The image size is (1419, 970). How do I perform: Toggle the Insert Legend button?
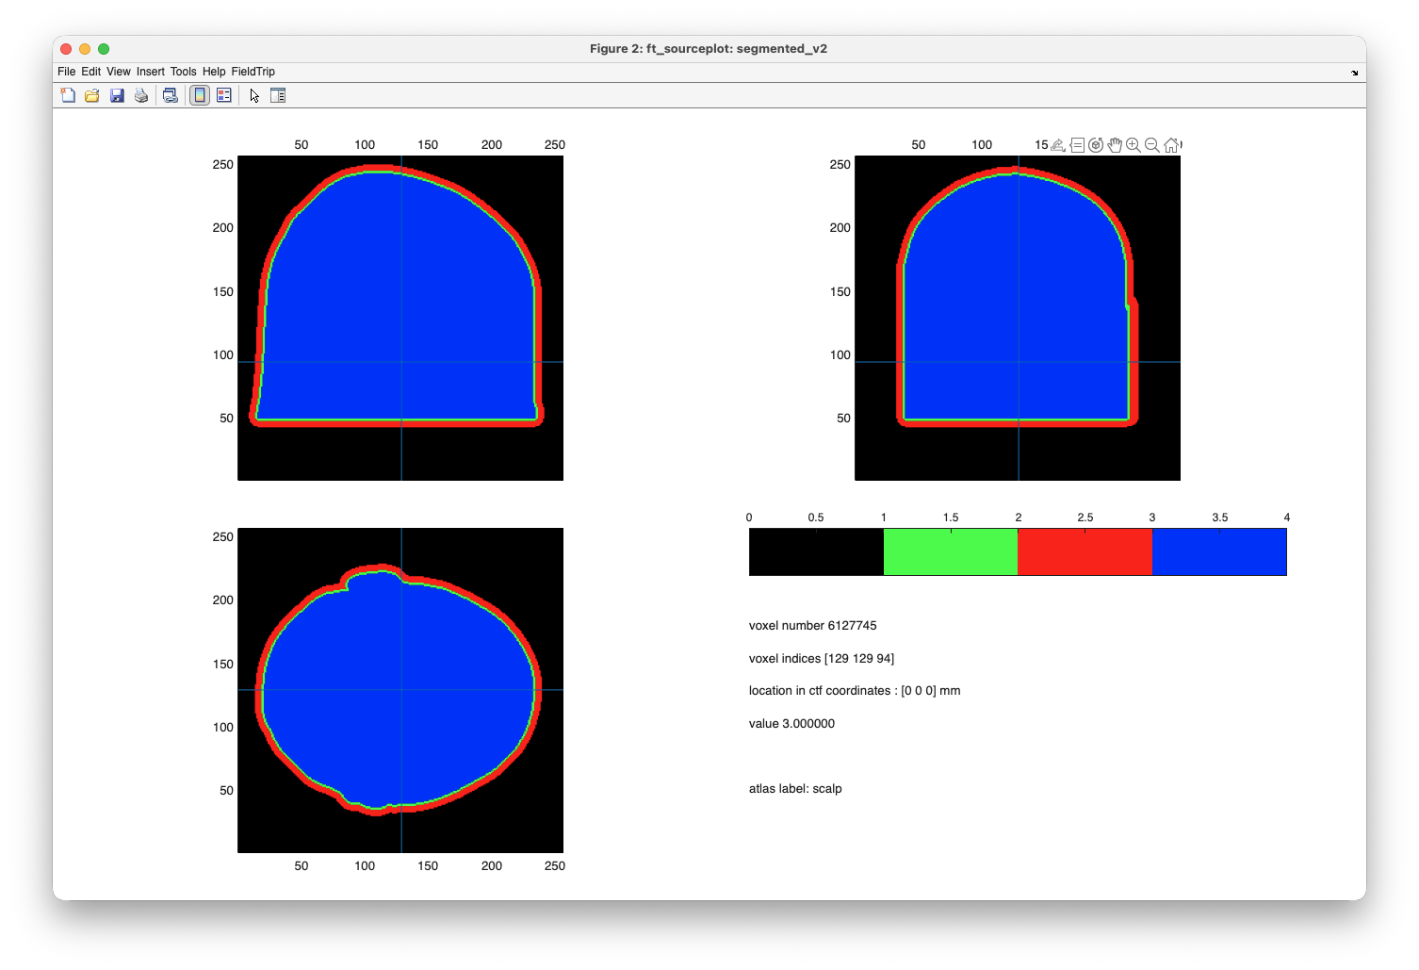point(224,95)
